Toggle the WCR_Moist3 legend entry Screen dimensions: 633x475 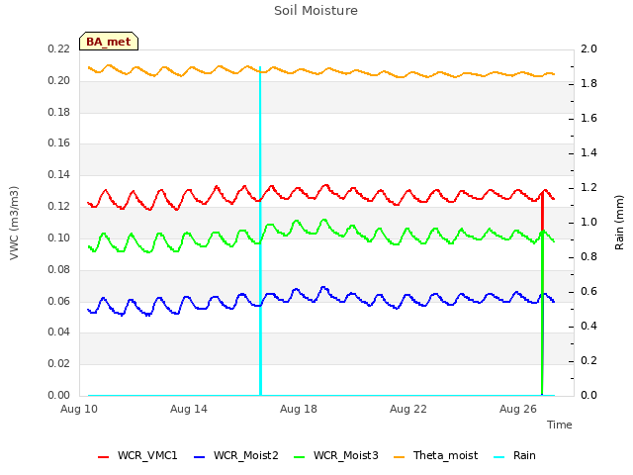(336, 455)
